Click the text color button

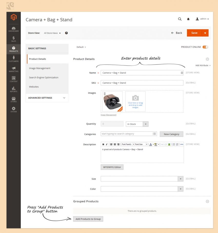[x=151, y=144]
